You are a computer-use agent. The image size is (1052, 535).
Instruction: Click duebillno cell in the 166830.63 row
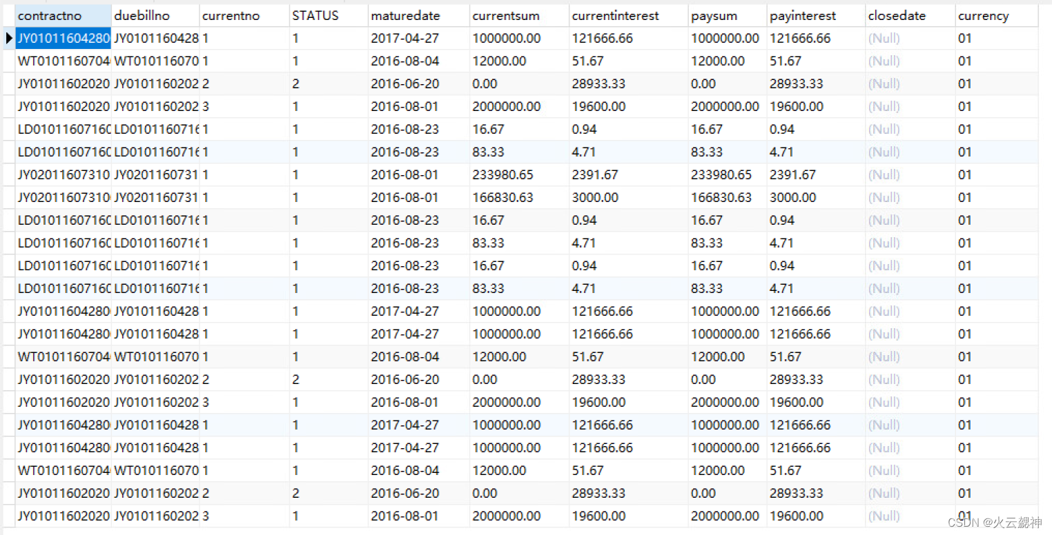tap(155, 198)
